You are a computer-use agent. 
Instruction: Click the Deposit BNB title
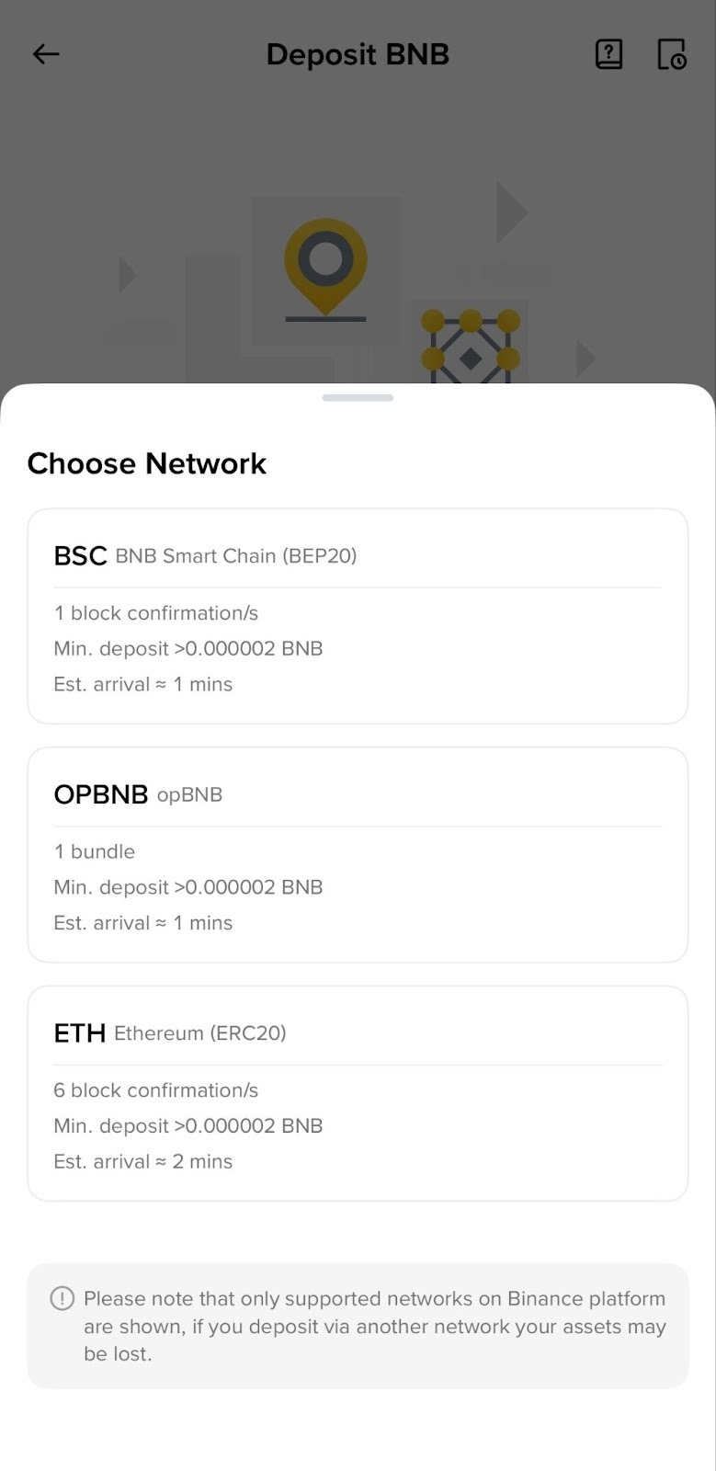tap(358, 54)
